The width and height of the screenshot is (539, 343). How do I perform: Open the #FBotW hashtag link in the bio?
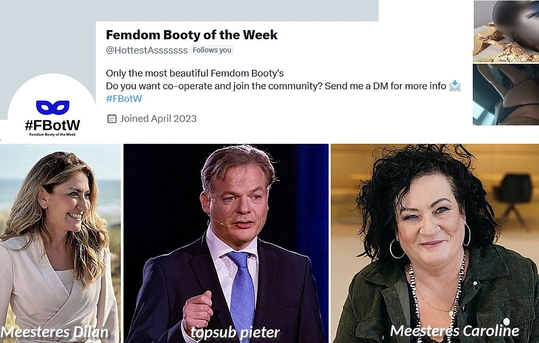click(x=124, y=99)
